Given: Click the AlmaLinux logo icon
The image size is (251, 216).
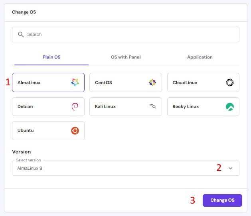Looking at the screenshot, I should point(75,82).
